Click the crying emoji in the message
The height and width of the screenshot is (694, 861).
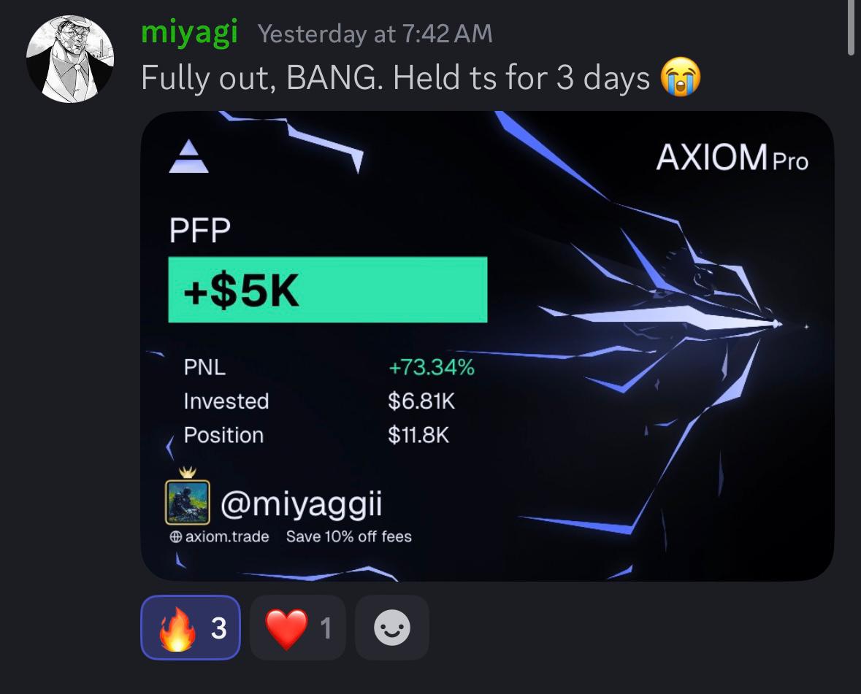(x=681, y=77)
